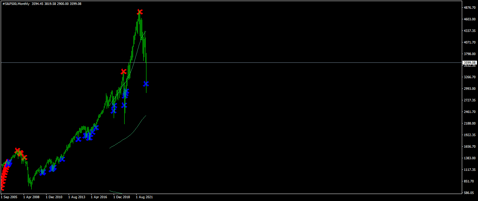Viewport: 478px width, 201px height.
Task: Click the red X marker at the chart peak
Action: pyautogui.click(x=140, y=12)
